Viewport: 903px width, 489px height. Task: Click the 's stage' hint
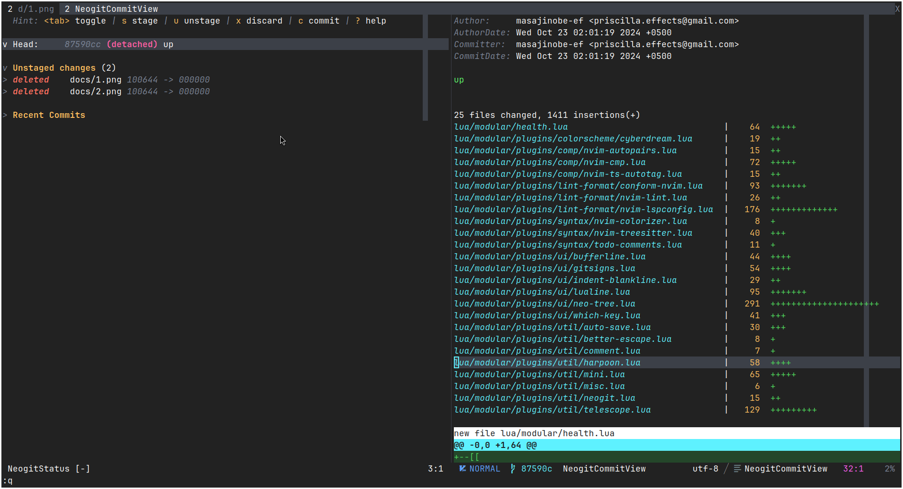140,21
